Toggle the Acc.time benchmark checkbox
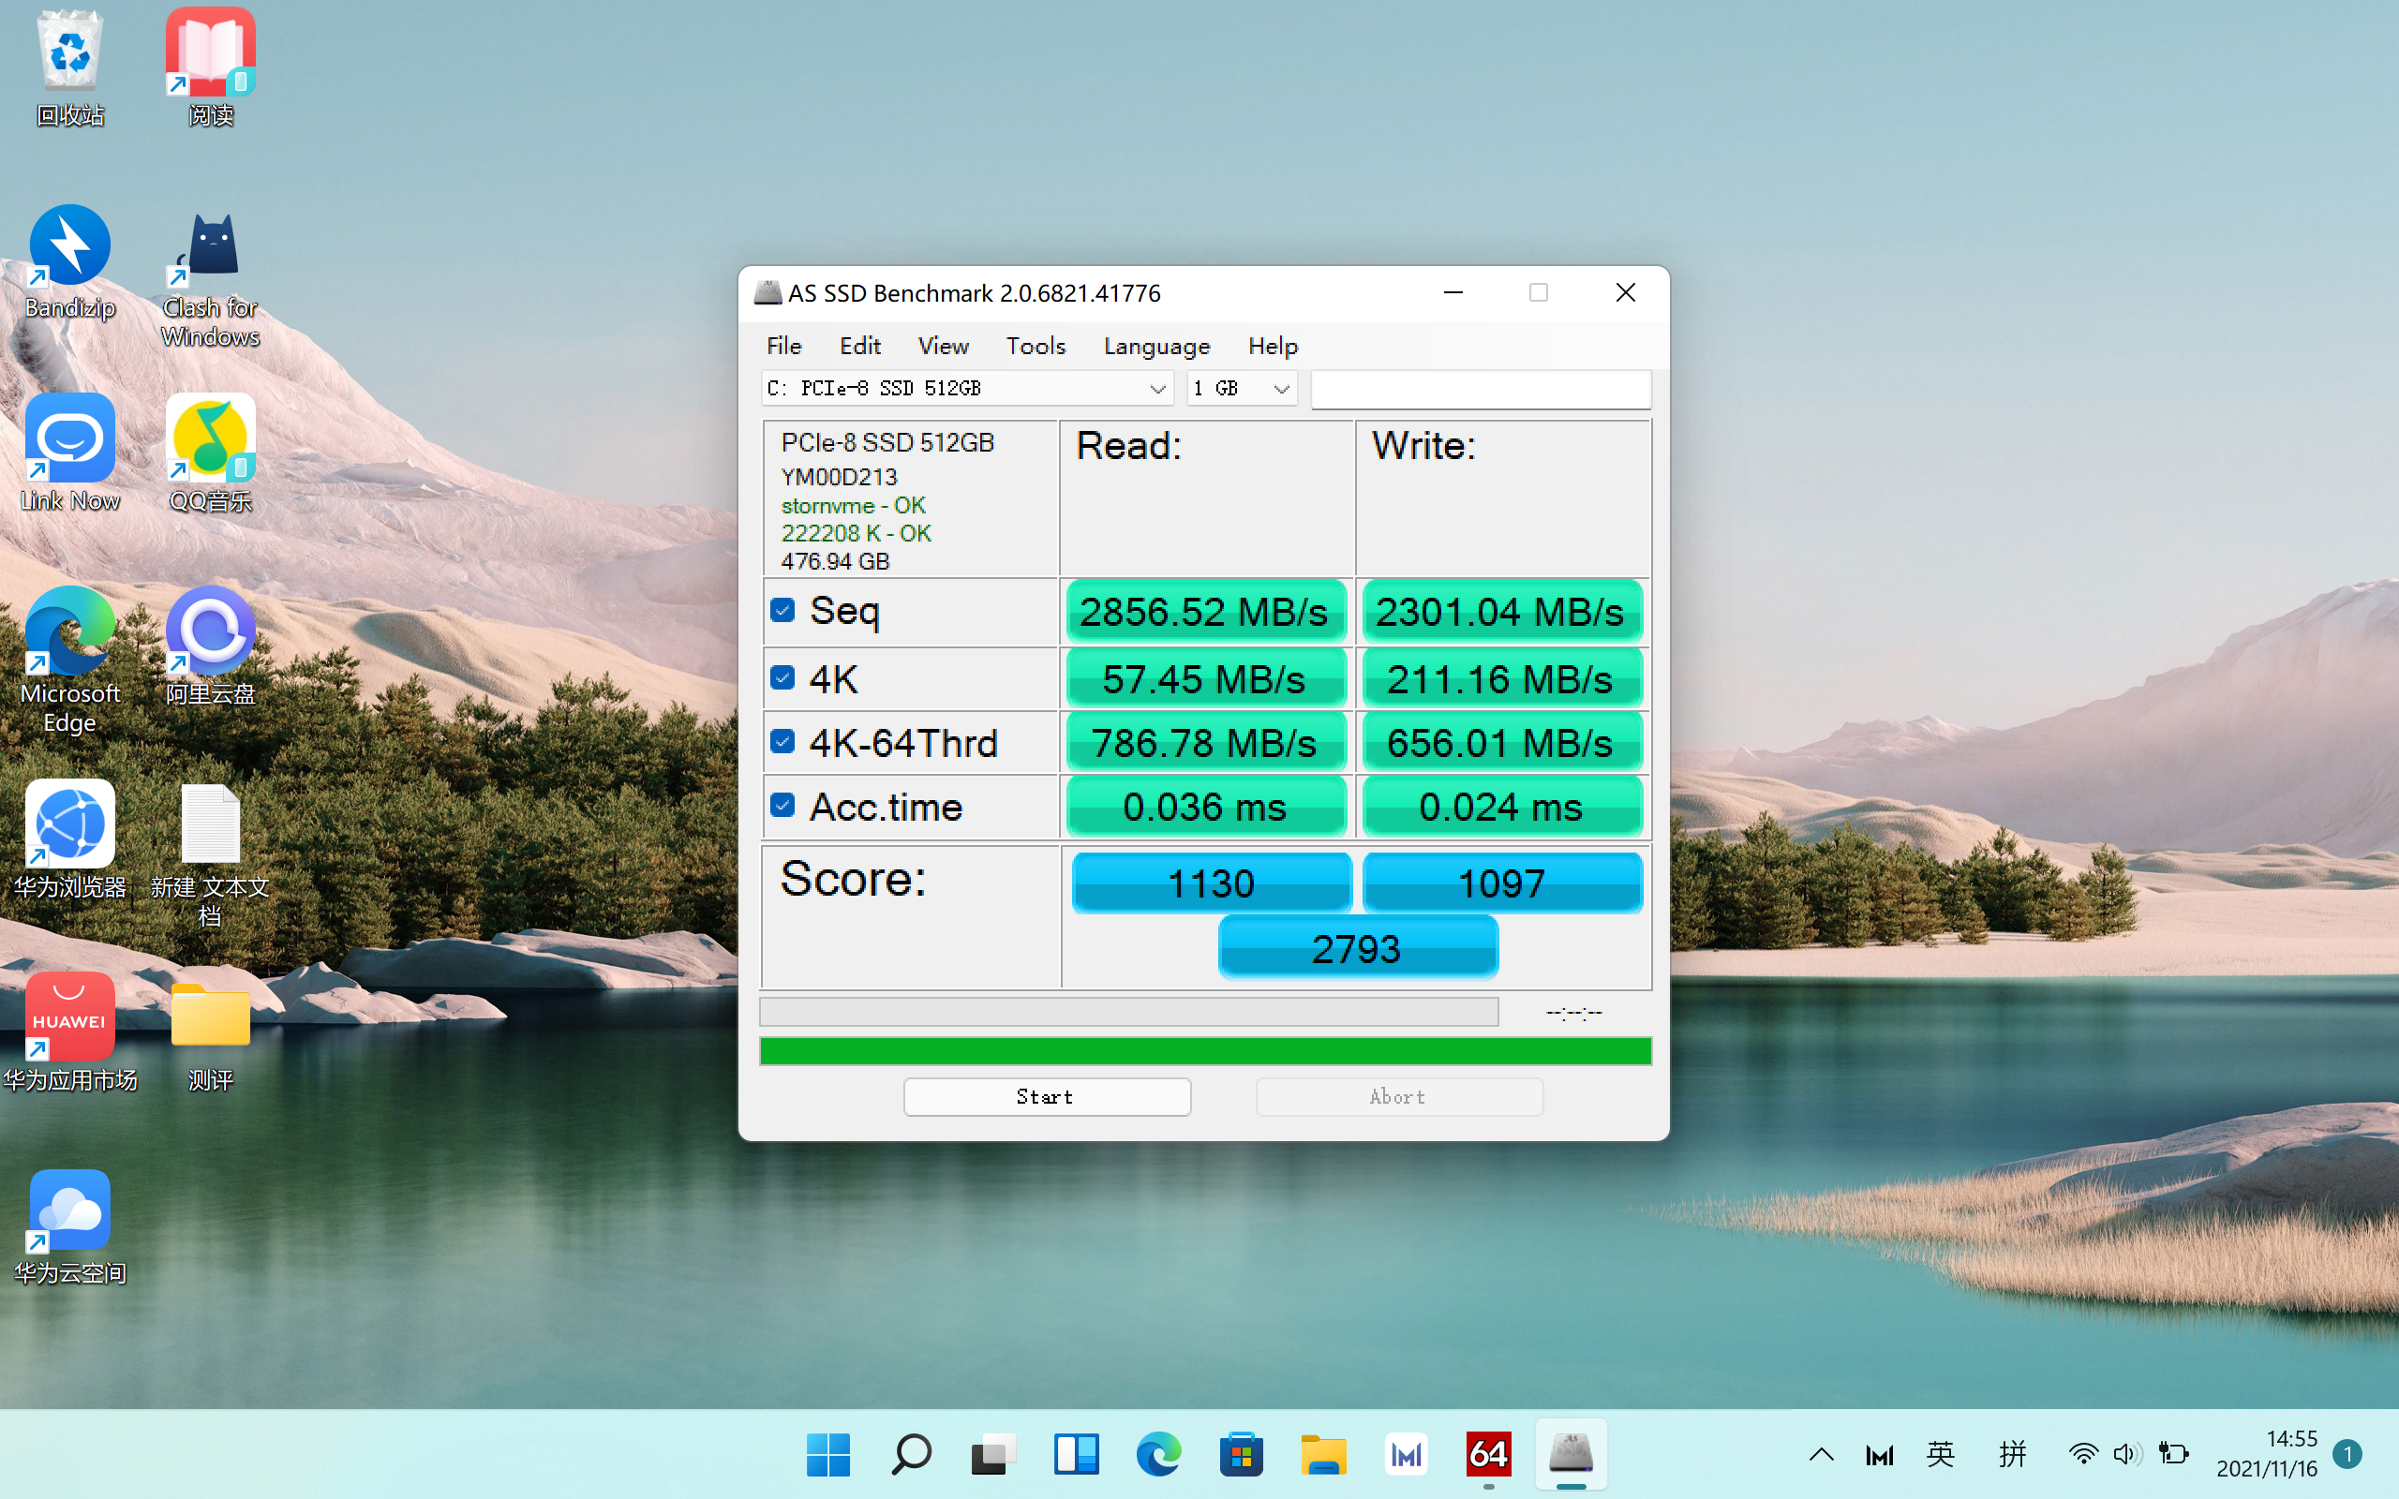Screen dimensions: 2399x1499 [x=781, y=807]
